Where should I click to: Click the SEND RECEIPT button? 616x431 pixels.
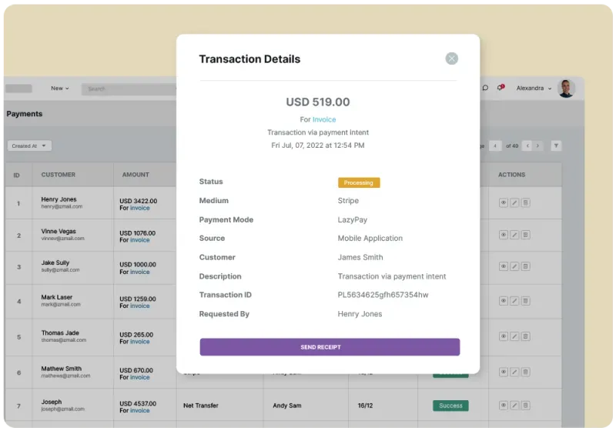click(330, 347)
